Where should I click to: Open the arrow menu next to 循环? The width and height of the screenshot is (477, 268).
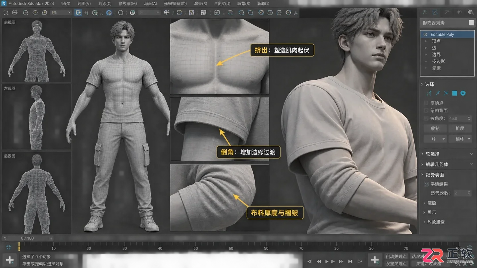pos(469,139)
